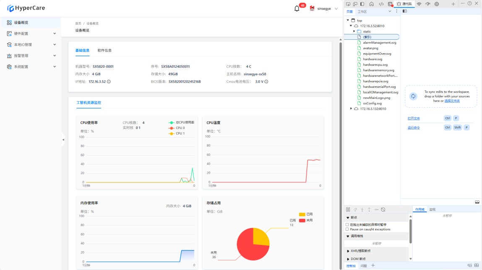Enable pause on uncaught exceptions checkbox
Screen dimensions: 482x270
(x=347, y=225)
